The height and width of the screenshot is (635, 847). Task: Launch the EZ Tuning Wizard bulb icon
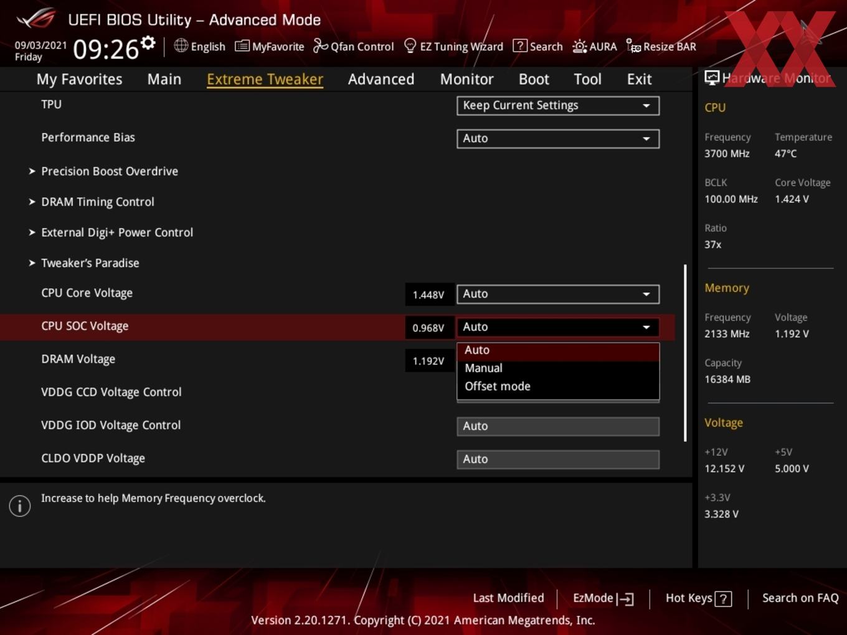point(410,45)
